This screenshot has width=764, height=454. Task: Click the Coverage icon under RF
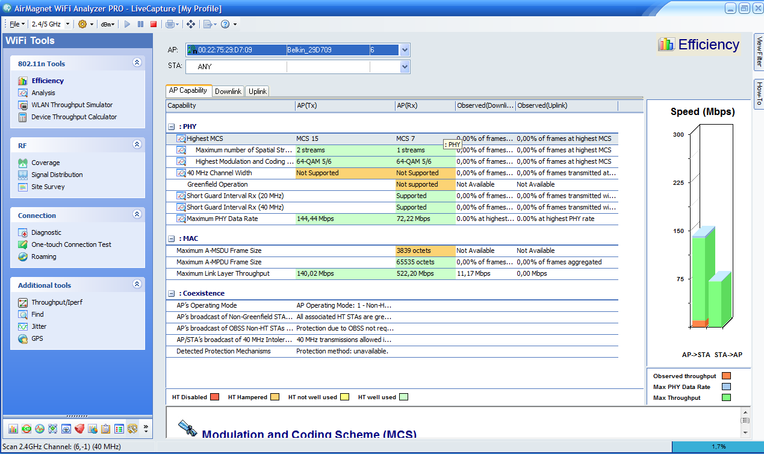23,163
